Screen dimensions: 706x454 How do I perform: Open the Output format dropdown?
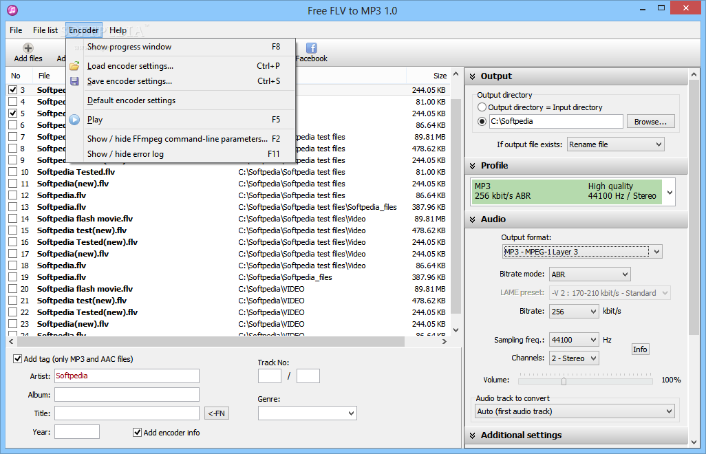point(582,252)
